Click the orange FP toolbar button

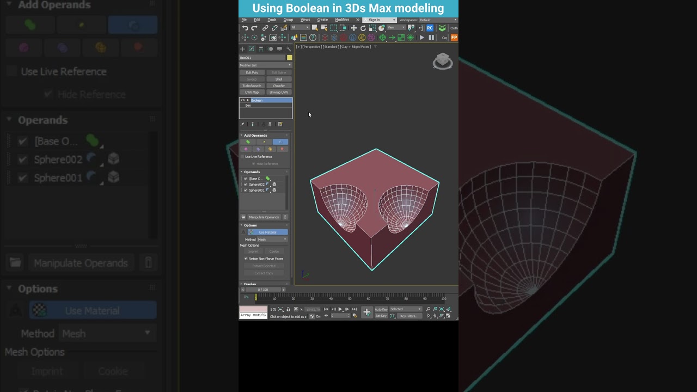tap(454, 38)
